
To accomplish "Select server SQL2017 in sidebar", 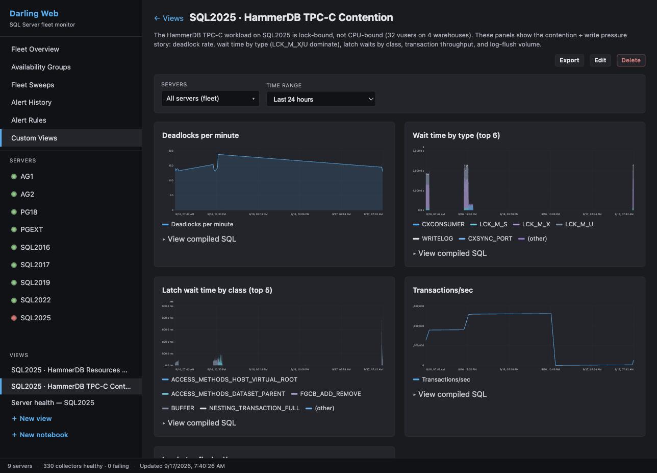I will tap(71, 265).
